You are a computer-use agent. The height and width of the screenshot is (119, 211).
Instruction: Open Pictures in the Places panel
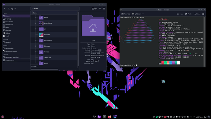coord(16,30)
